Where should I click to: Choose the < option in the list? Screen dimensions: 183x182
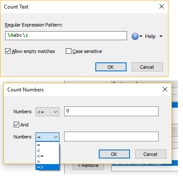(x=47, y=150)
